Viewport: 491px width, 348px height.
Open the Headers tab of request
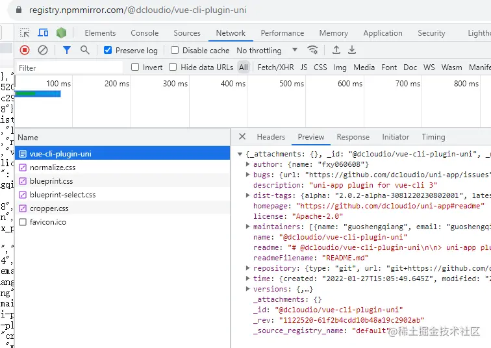[x=271, y=137]
